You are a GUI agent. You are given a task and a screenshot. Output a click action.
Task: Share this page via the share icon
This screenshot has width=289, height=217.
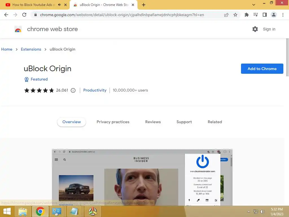point(226,15)
